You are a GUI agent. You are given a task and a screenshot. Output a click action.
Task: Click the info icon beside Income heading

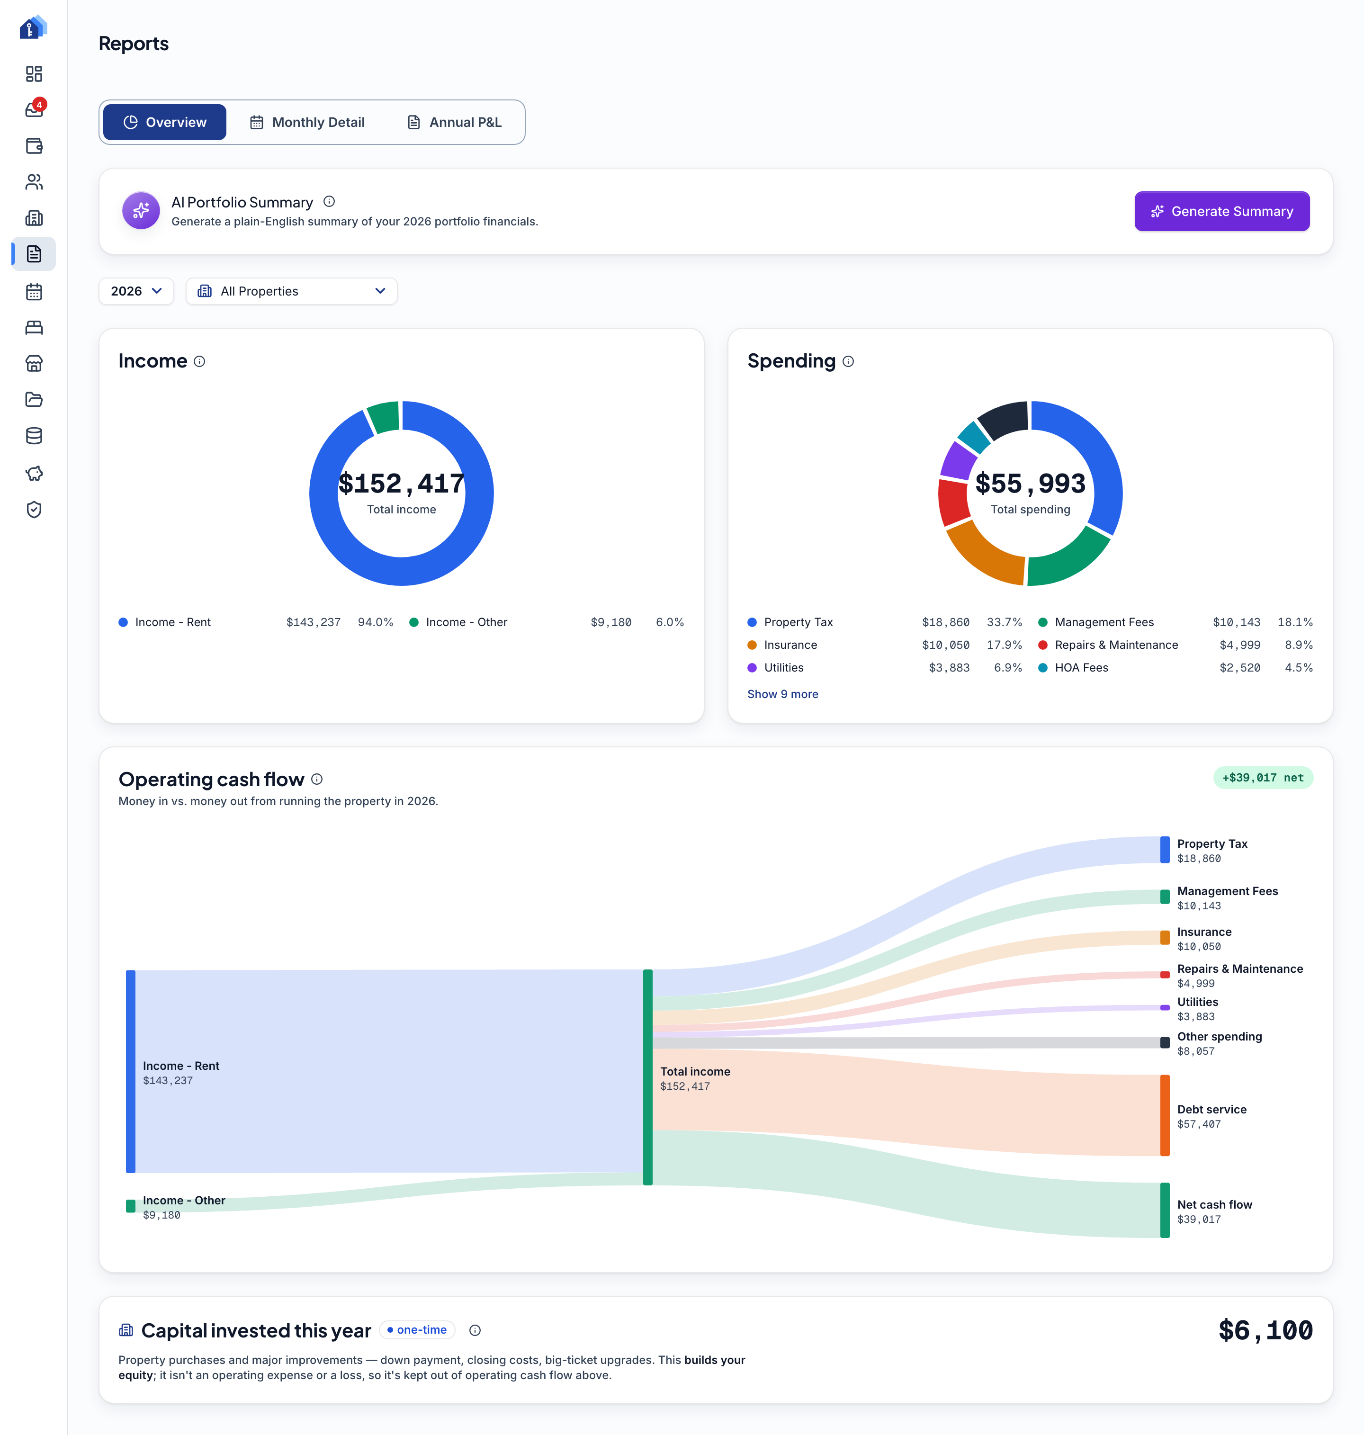(x=199, y=361)
